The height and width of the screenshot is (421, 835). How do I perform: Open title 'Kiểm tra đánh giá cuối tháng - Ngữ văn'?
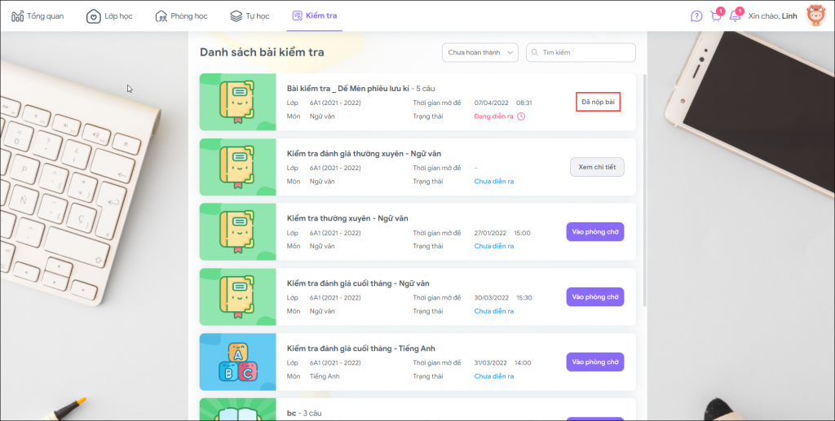click(358, 283)
